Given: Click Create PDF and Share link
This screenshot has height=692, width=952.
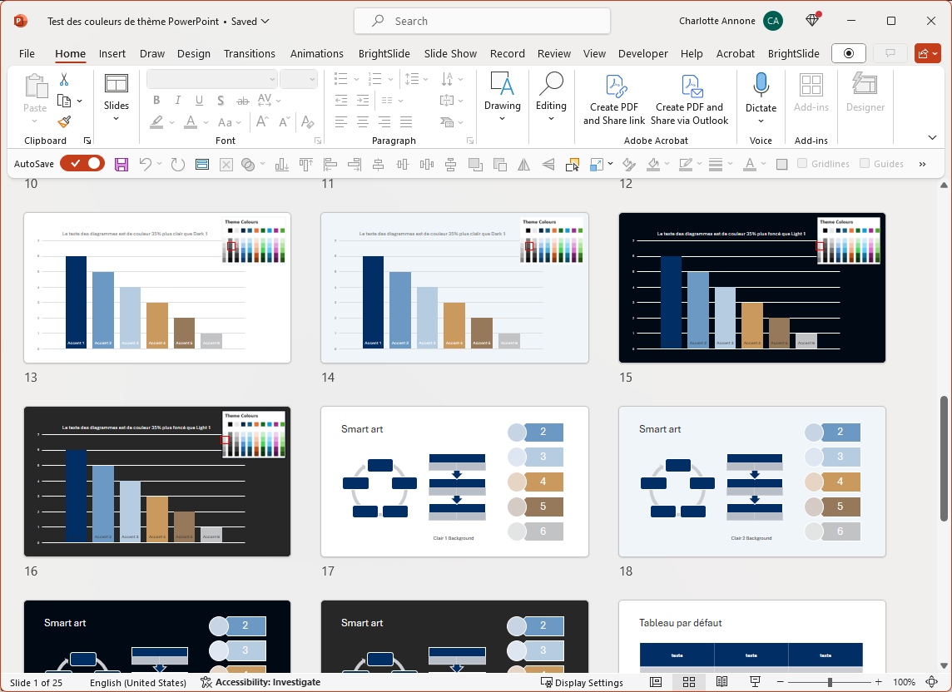Looking at the screenshot, I should (614, 100).
